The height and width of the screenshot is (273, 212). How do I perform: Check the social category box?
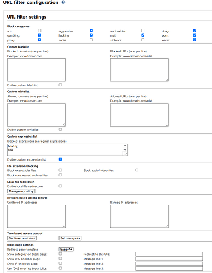point(91,40)
